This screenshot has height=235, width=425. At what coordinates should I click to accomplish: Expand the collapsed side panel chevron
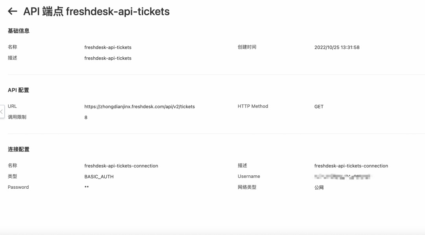point(2,111)
